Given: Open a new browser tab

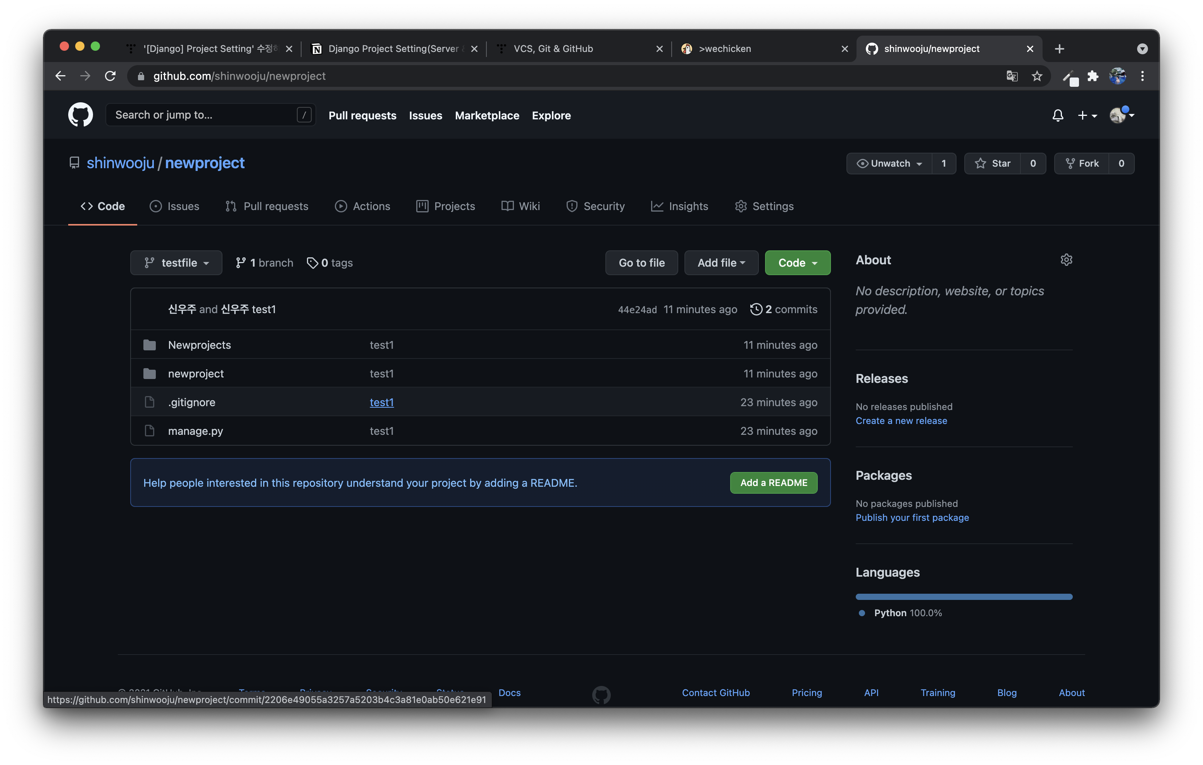Looking at the screenshot, I should point(1059,48).
